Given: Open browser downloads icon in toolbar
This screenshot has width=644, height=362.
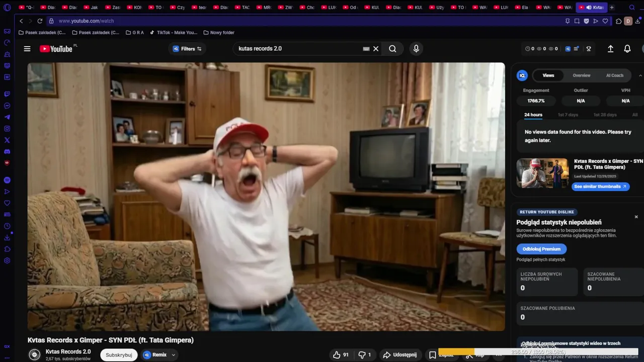Looking at the screenshot, I should coord(639,21).
